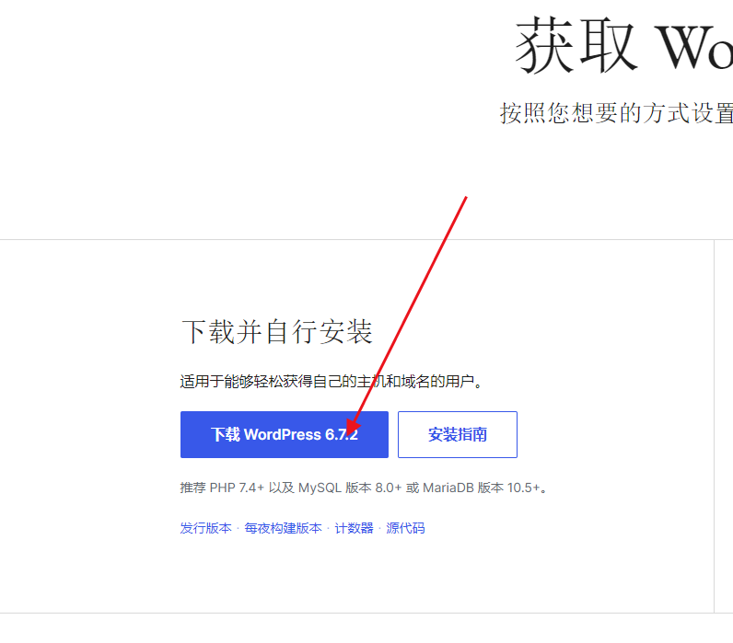Open the 发行版本 releases link
Viewport: 733px width, 643px height.
[x=205, y=528]
